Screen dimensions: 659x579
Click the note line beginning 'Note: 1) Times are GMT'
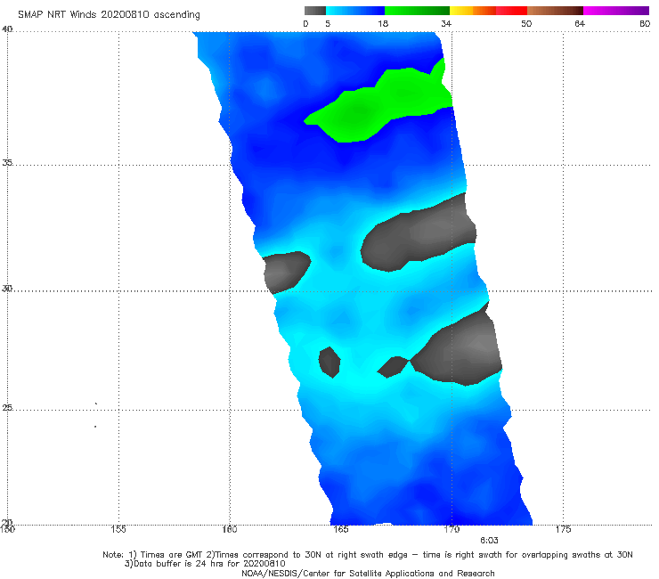(367, 555)
